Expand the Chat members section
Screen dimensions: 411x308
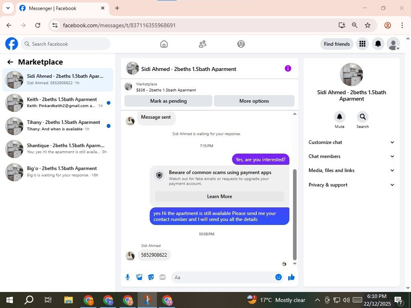[x=351, y=156]
